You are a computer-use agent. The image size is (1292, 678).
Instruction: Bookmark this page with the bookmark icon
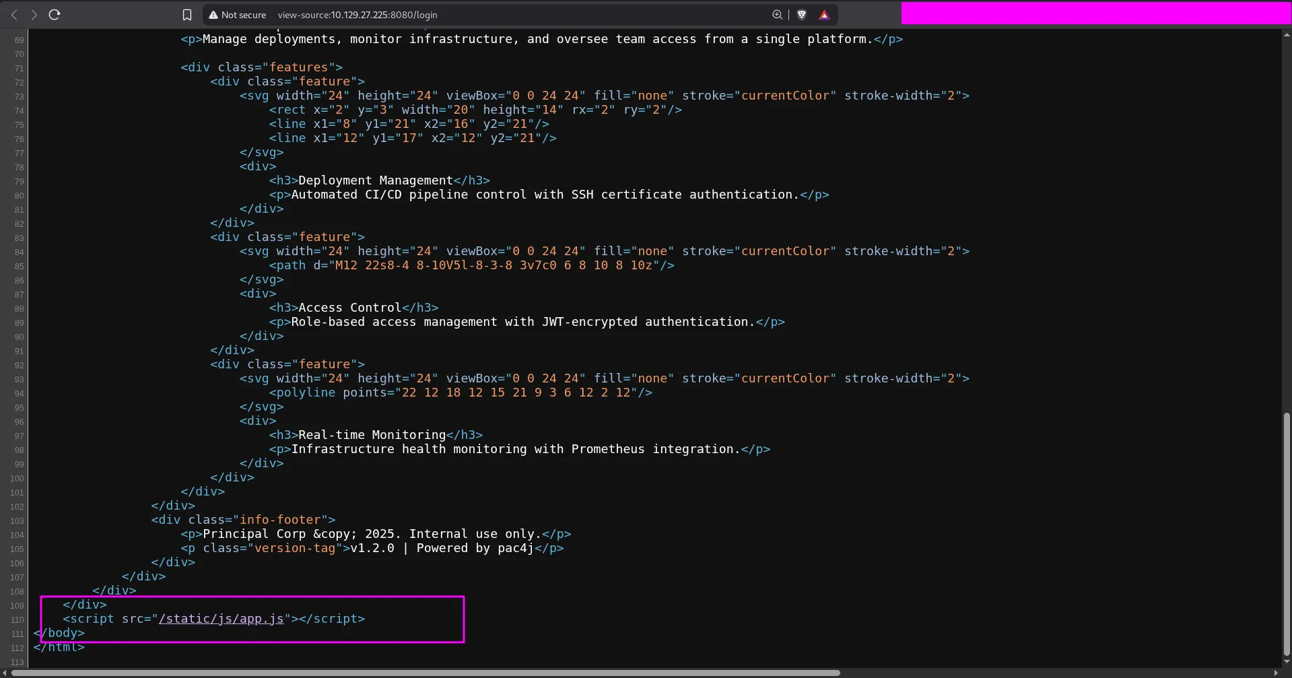187,15
